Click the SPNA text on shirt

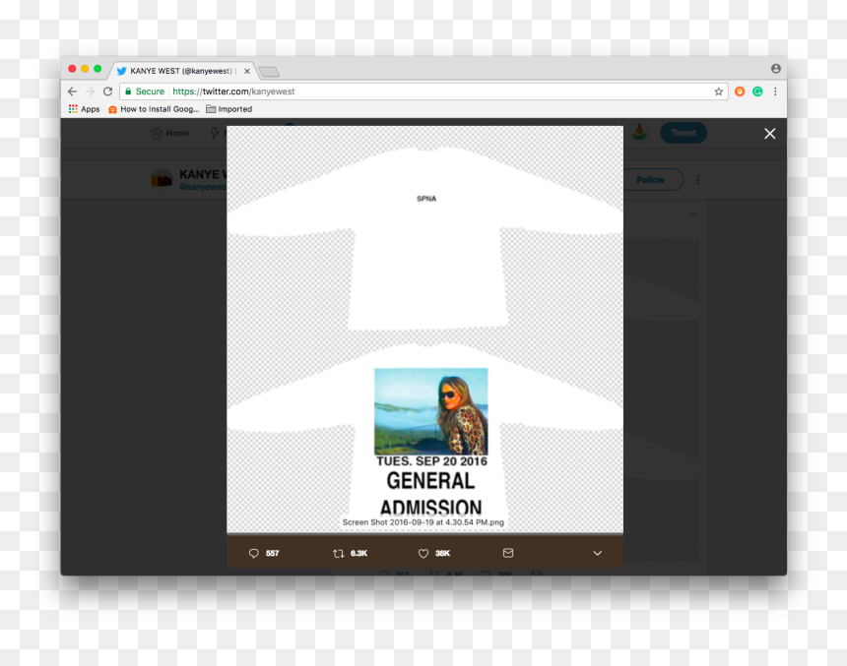[426, 199]
